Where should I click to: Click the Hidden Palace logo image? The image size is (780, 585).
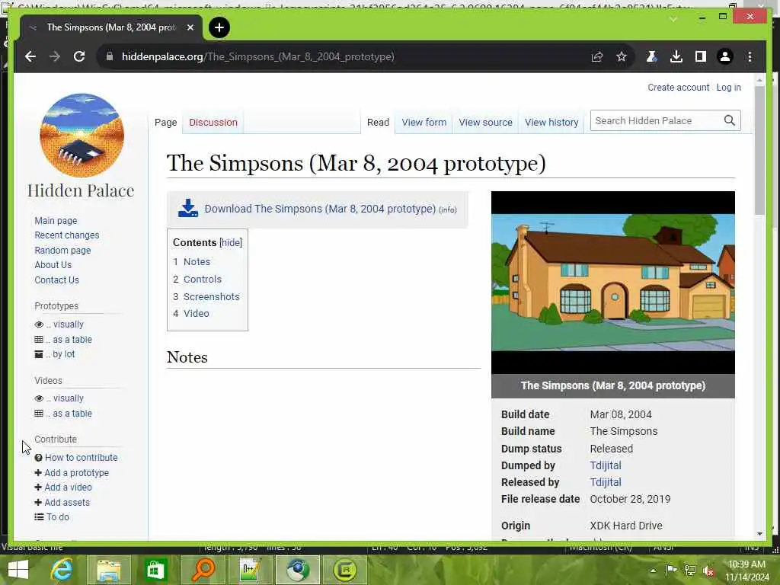[x=82, y=135]
